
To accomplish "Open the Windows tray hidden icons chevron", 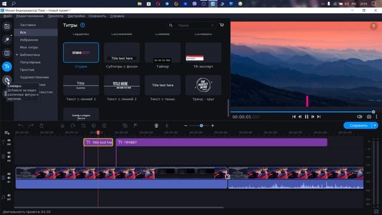I will coord(322,4).
